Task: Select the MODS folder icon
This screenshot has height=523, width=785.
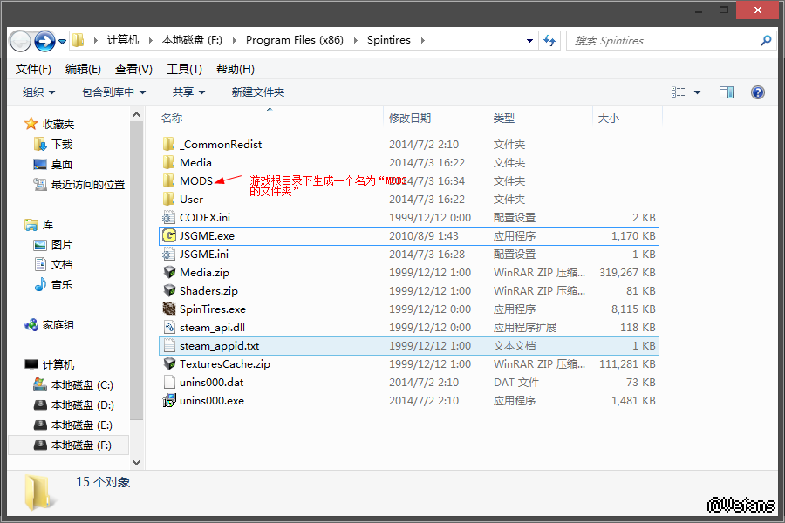Action: coord(168,180)
